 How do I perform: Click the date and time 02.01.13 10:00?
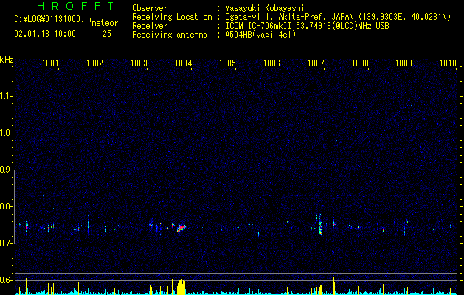[45, 34]
